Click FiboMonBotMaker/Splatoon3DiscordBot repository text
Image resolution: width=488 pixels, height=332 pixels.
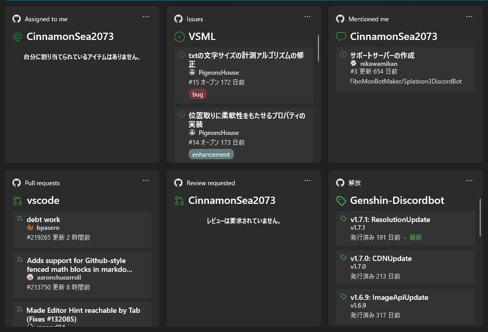coord(406,81)
